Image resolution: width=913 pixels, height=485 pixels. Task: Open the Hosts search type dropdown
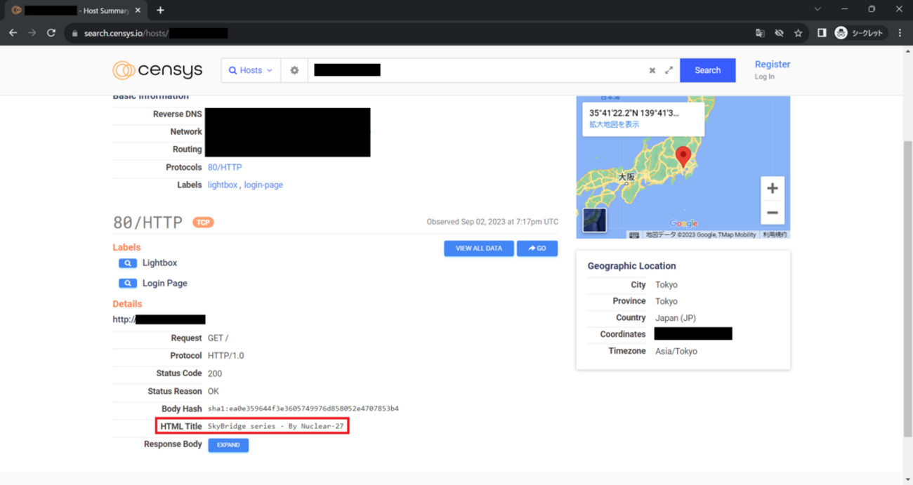(251, 70)
